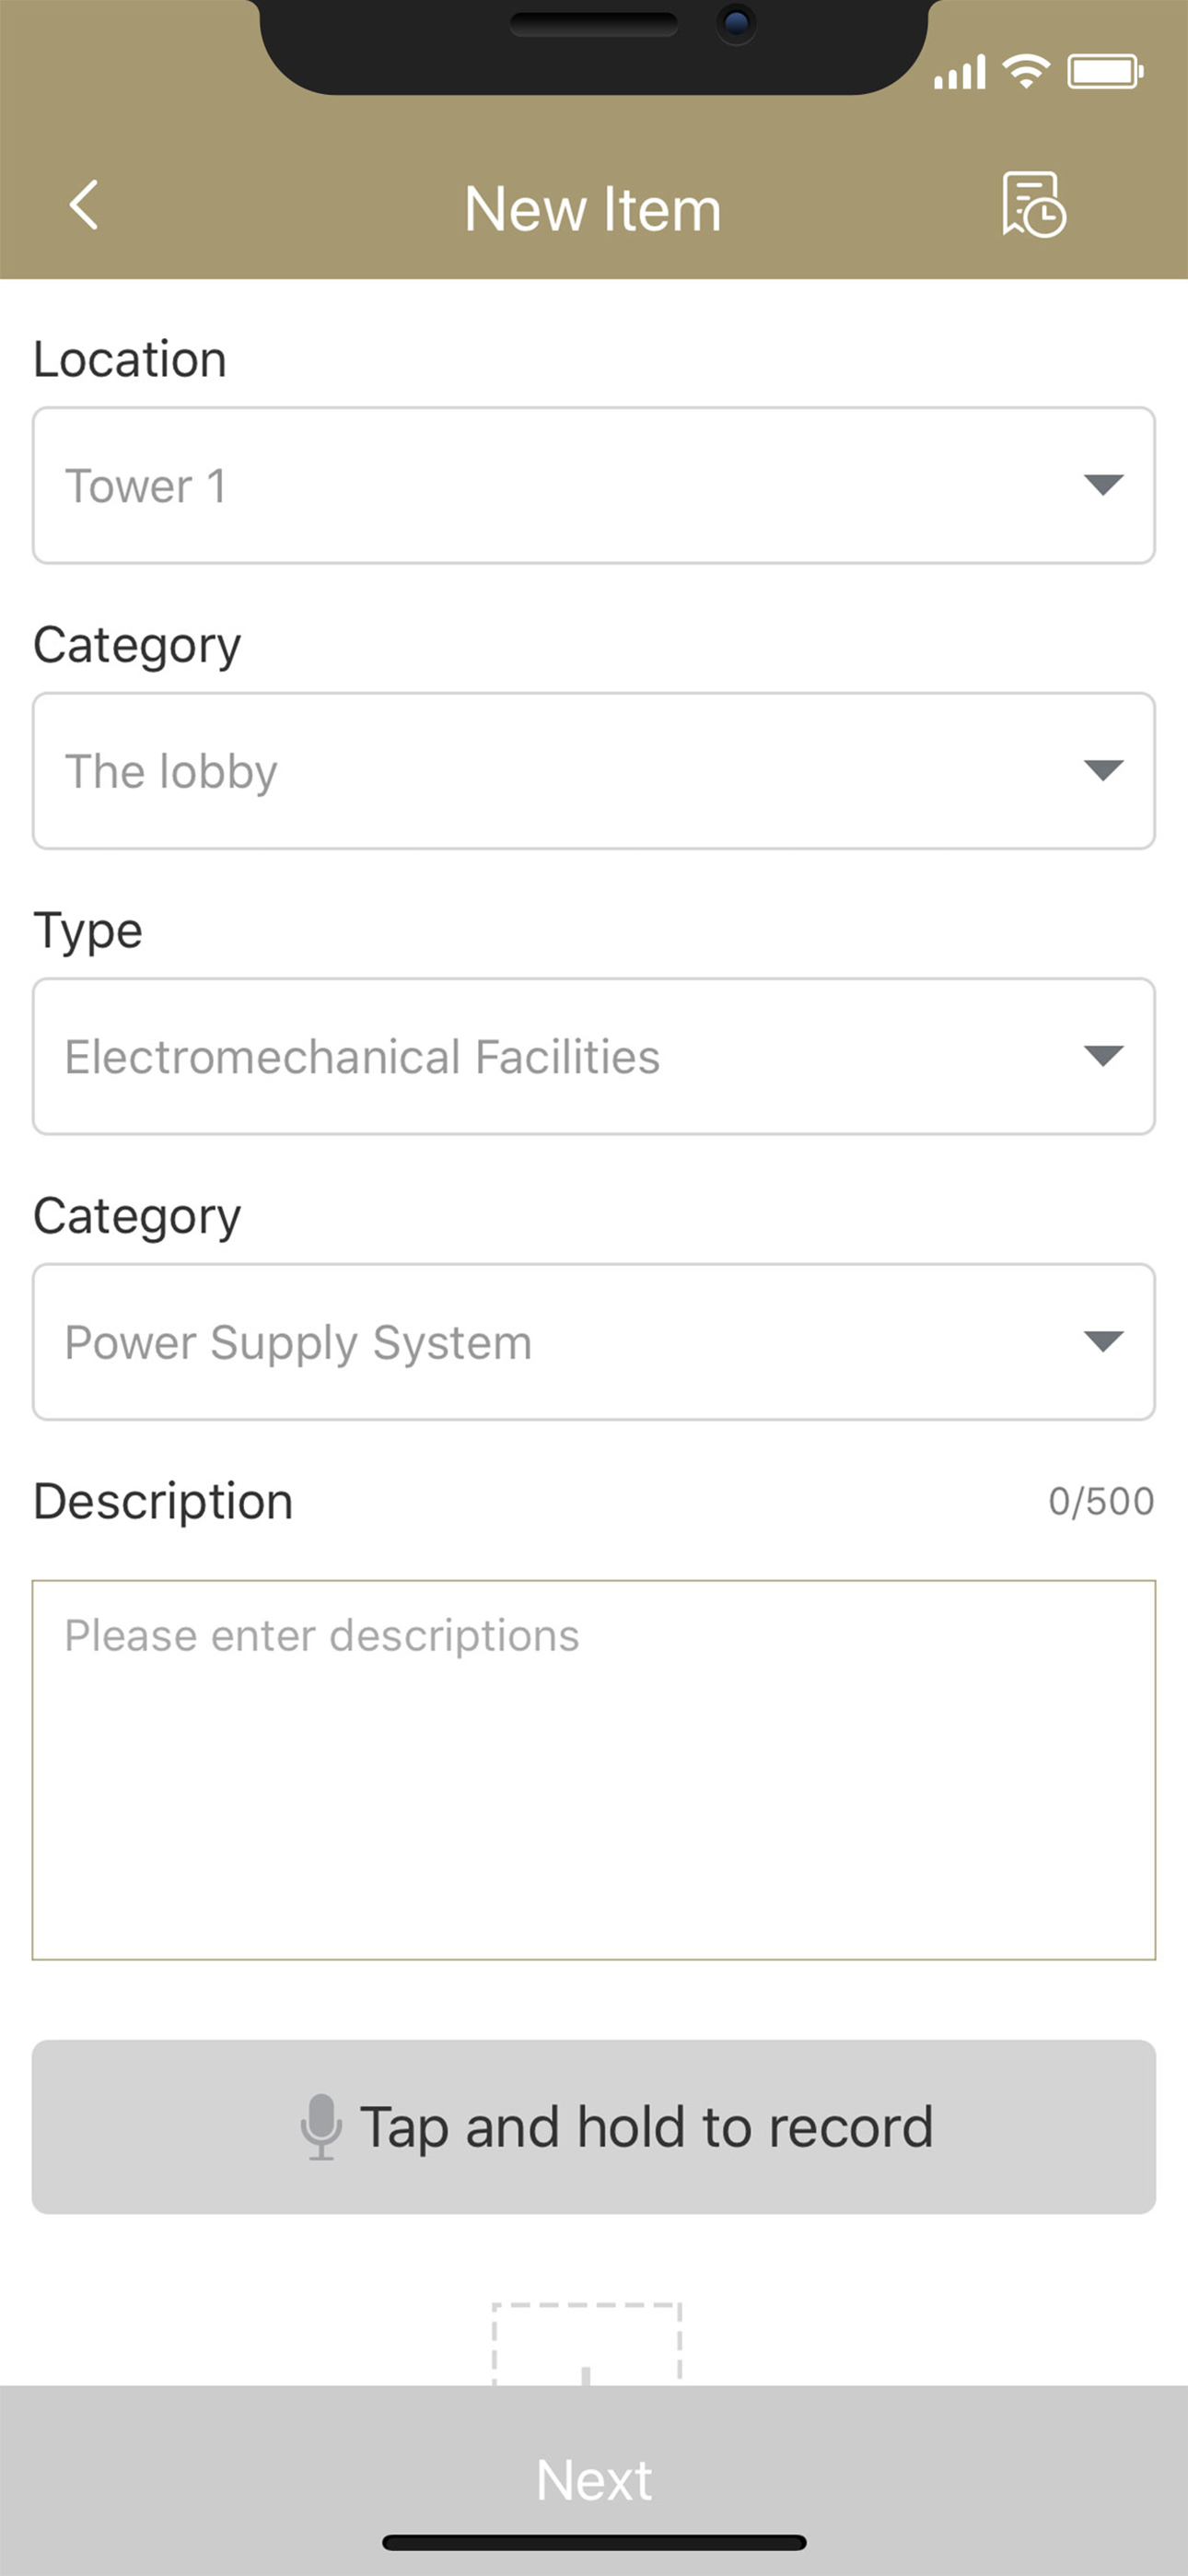Tap the Wi-Fi status icon
The width and height of the screenshot is (1188, 2576).
point(1026,72)
